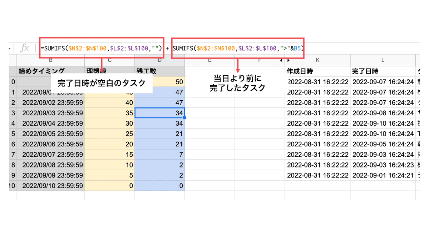Expand hidden columns using right arrow before K
Screen dimensions: 429x241
[282, 60]
